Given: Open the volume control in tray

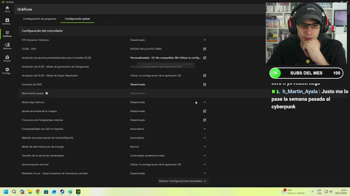Looking at the screenshot, I should (x=331, y=192).
